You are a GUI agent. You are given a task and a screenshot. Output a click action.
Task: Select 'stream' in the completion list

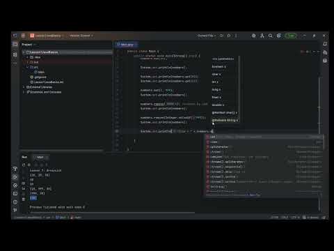(x=264, y=152)
